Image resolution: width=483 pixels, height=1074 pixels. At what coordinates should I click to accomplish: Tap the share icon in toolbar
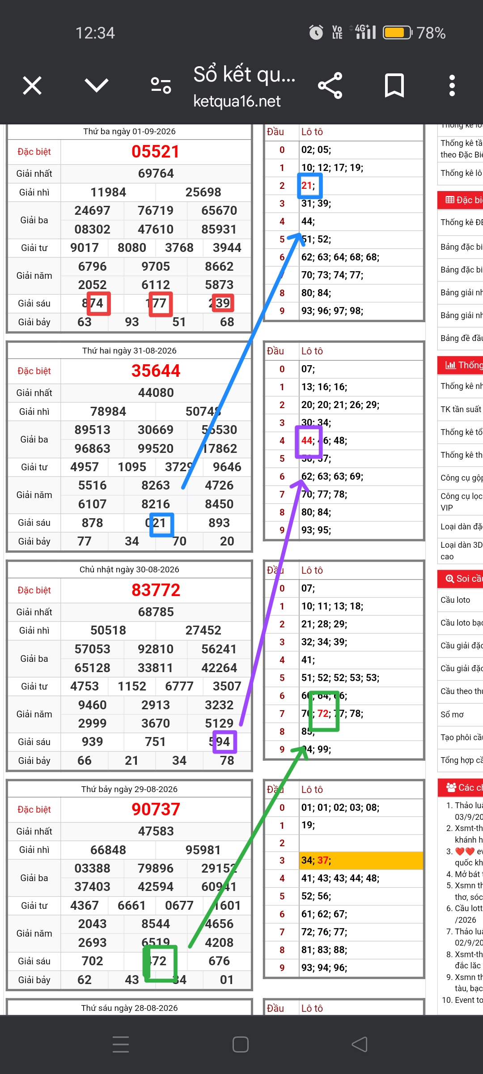(330, 85)
